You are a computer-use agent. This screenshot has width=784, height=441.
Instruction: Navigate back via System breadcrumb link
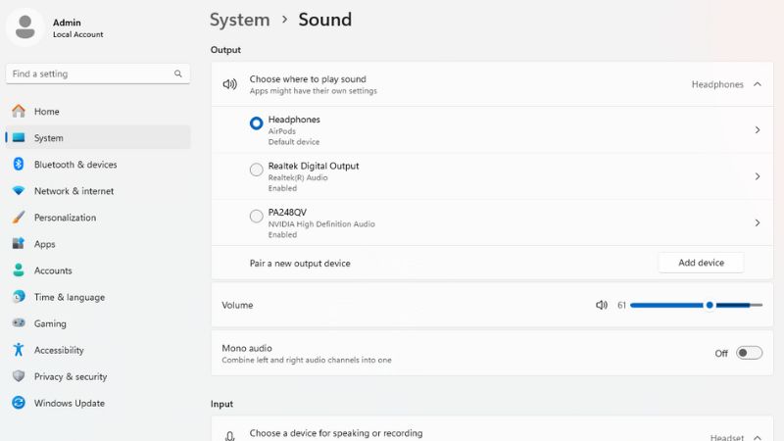(239, 20)
